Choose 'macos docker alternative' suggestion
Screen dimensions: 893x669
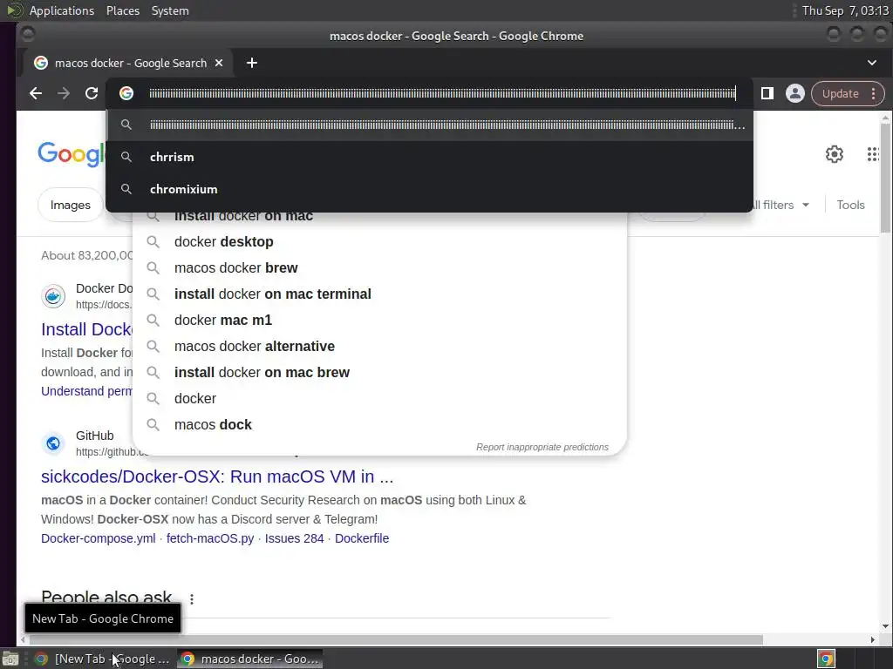[x=379, y=347]
